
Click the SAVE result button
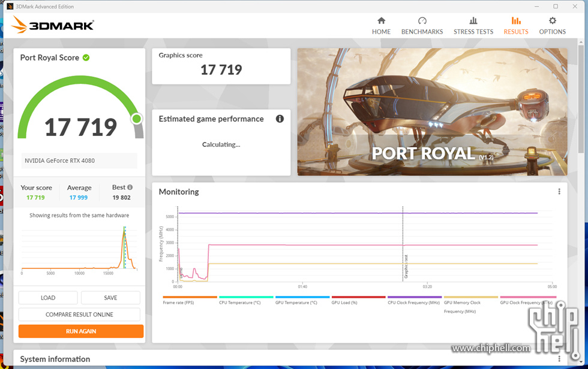(110, 298)
